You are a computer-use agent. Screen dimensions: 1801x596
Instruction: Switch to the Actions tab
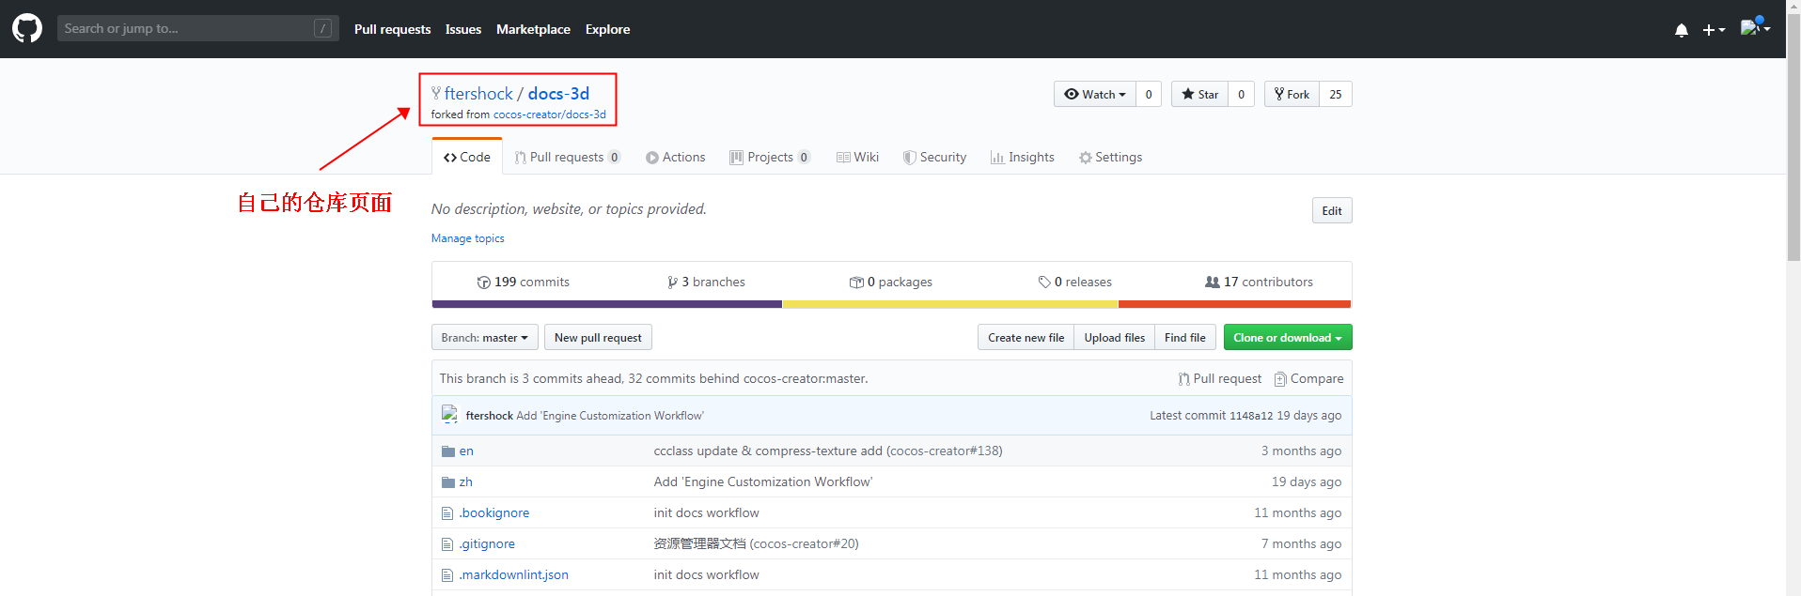(x=675, y=157)
